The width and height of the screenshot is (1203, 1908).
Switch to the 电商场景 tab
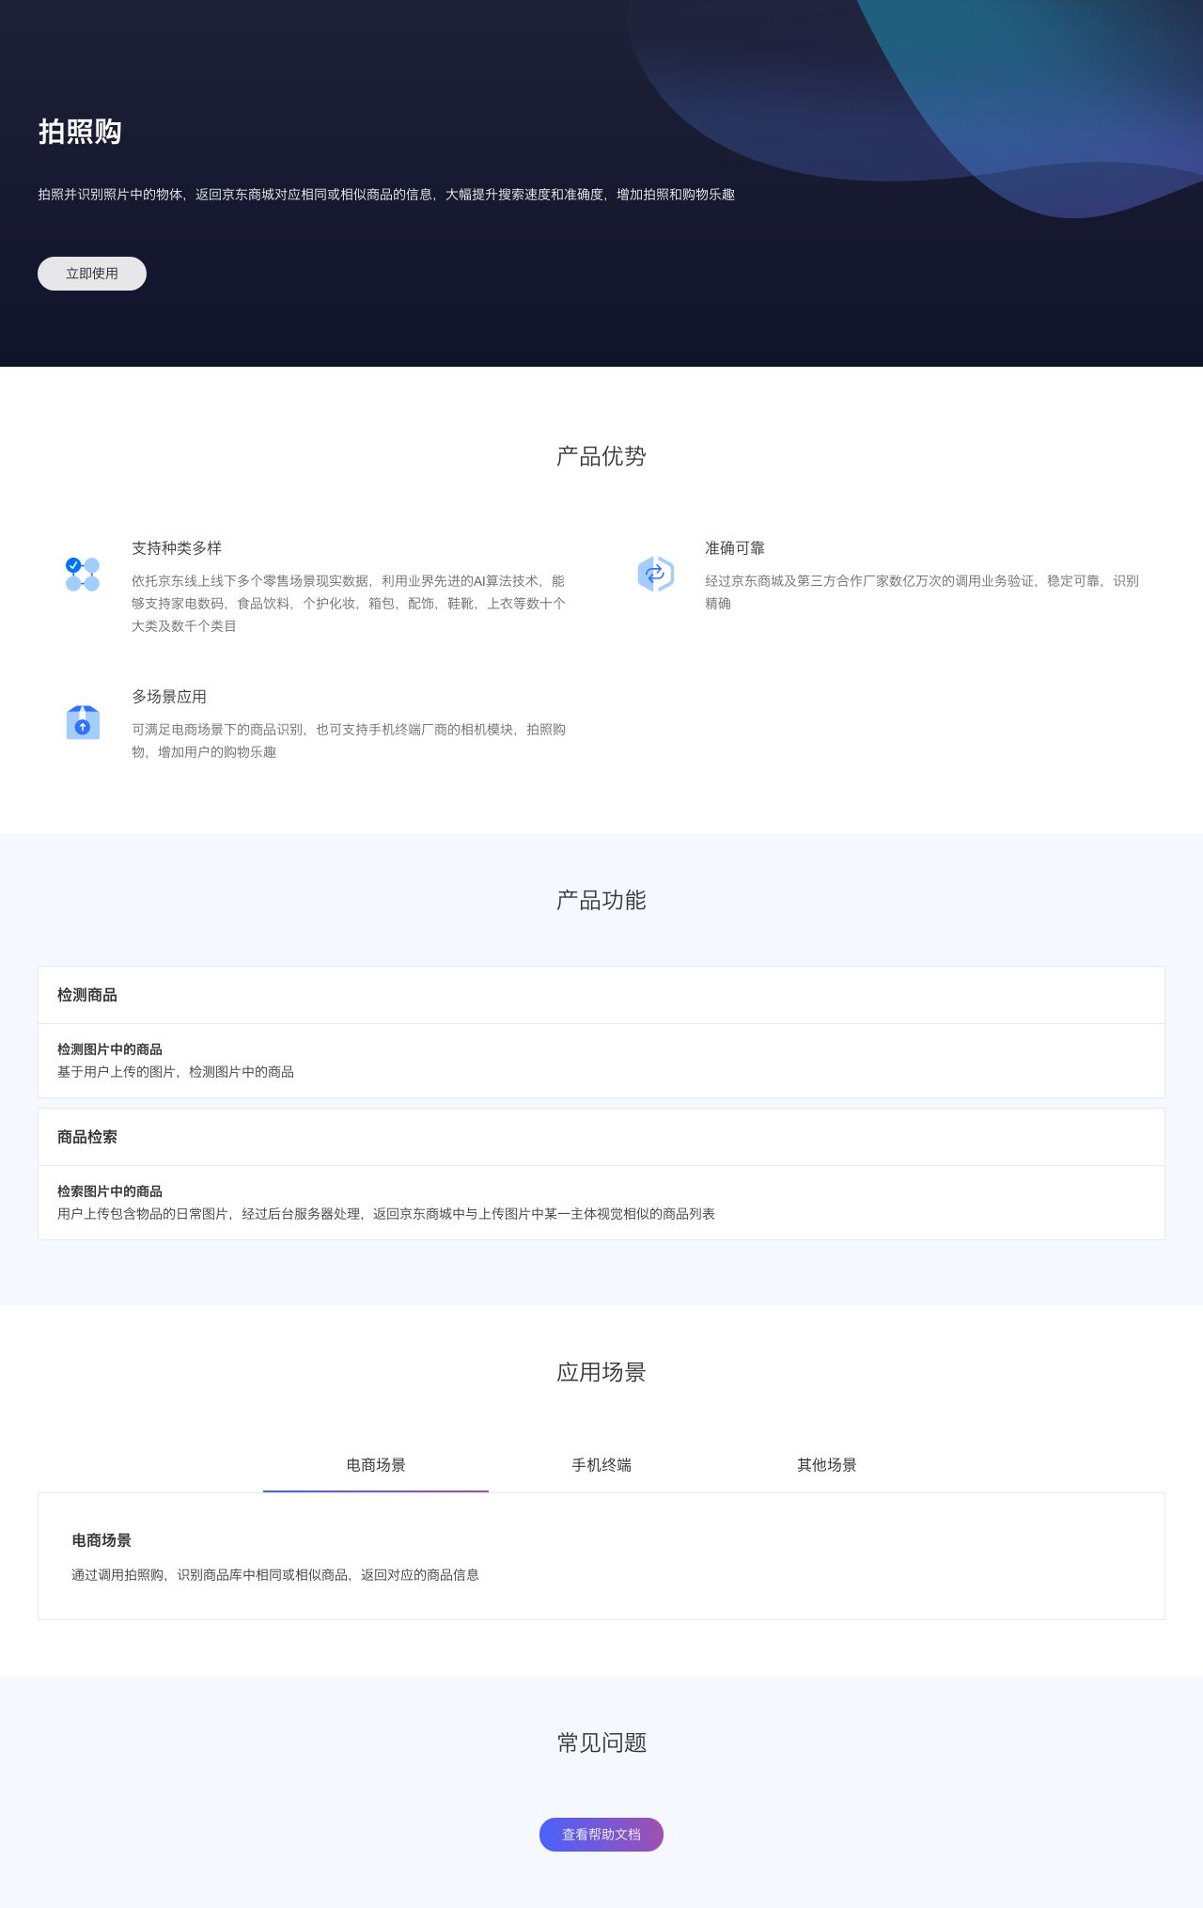coord(376,1464)
